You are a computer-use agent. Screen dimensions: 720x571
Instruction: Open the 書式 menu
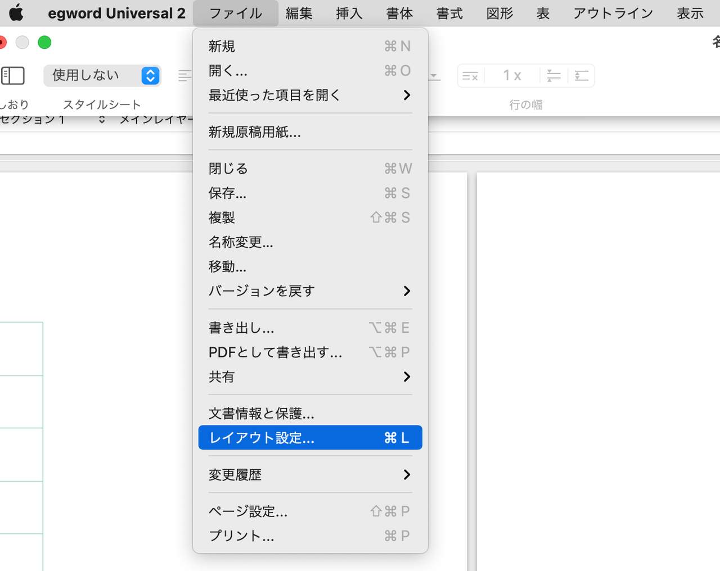(449, 13)
